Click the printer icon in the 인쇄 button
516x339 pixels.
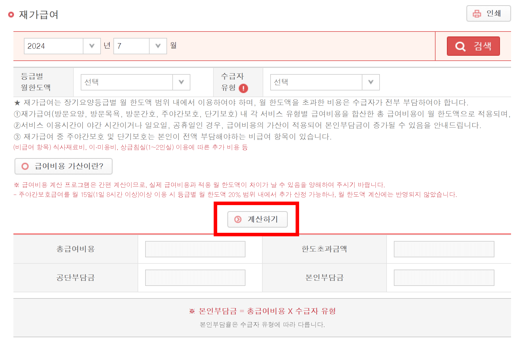476,13
